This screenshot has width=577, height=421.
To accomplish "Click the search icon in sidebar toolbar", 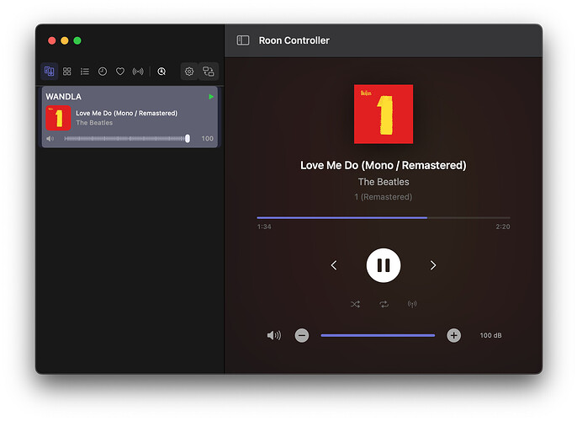I will (161, 72).
